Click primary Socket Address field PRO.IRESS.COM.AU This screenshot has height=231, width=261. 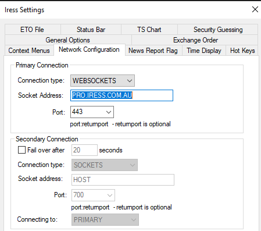click(121, 95)
